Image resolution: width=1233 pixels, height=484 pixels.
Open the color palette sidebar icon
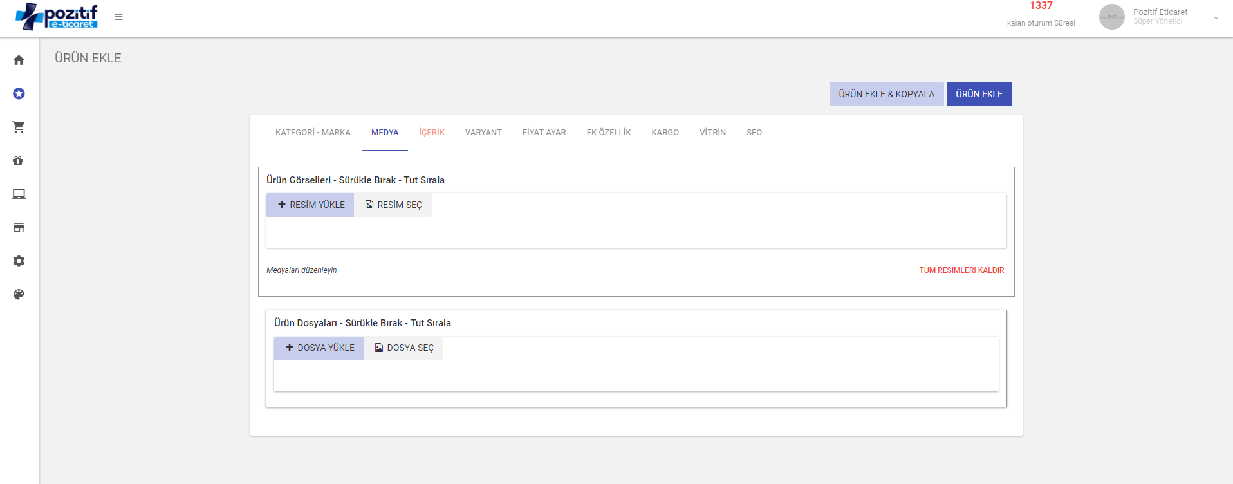[x=19, y=295]
